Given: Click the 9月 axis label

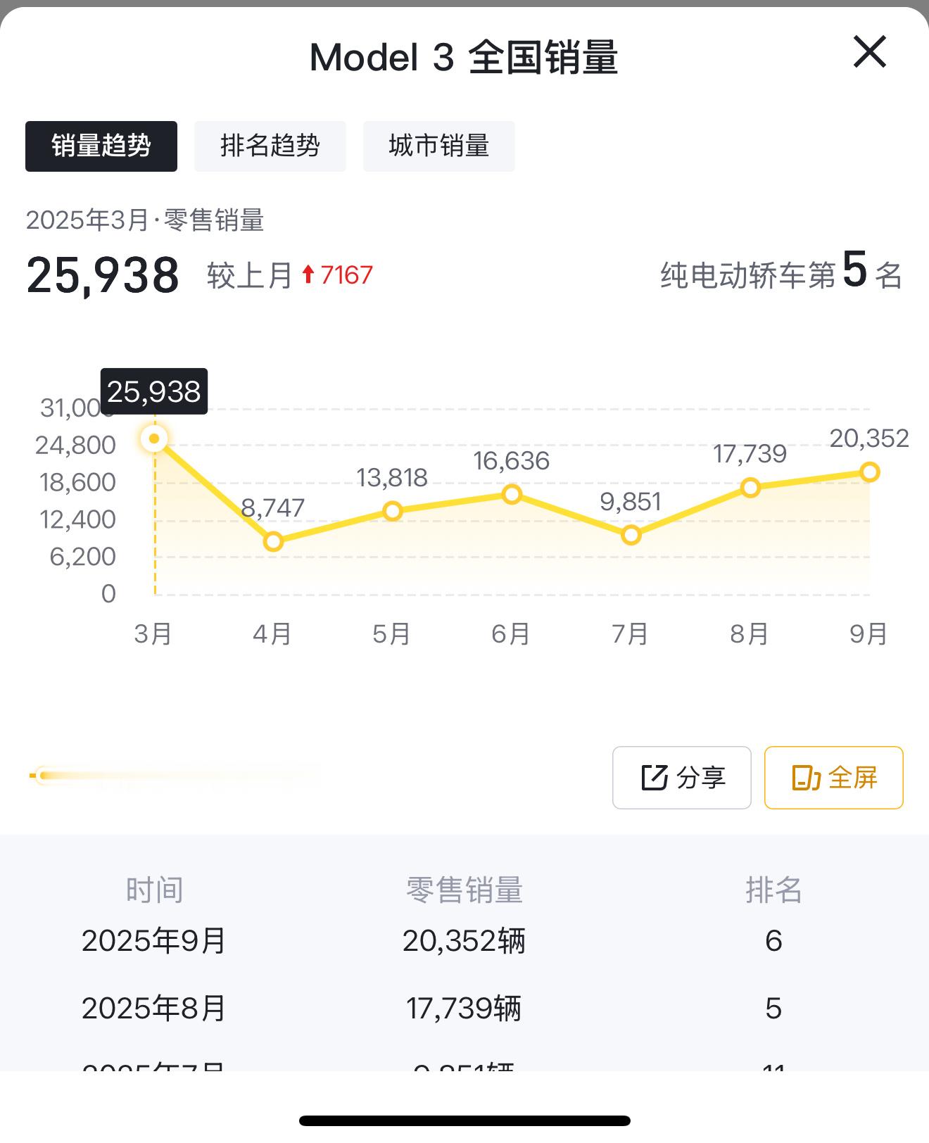Looking at the screenshot, I should 869,634.
